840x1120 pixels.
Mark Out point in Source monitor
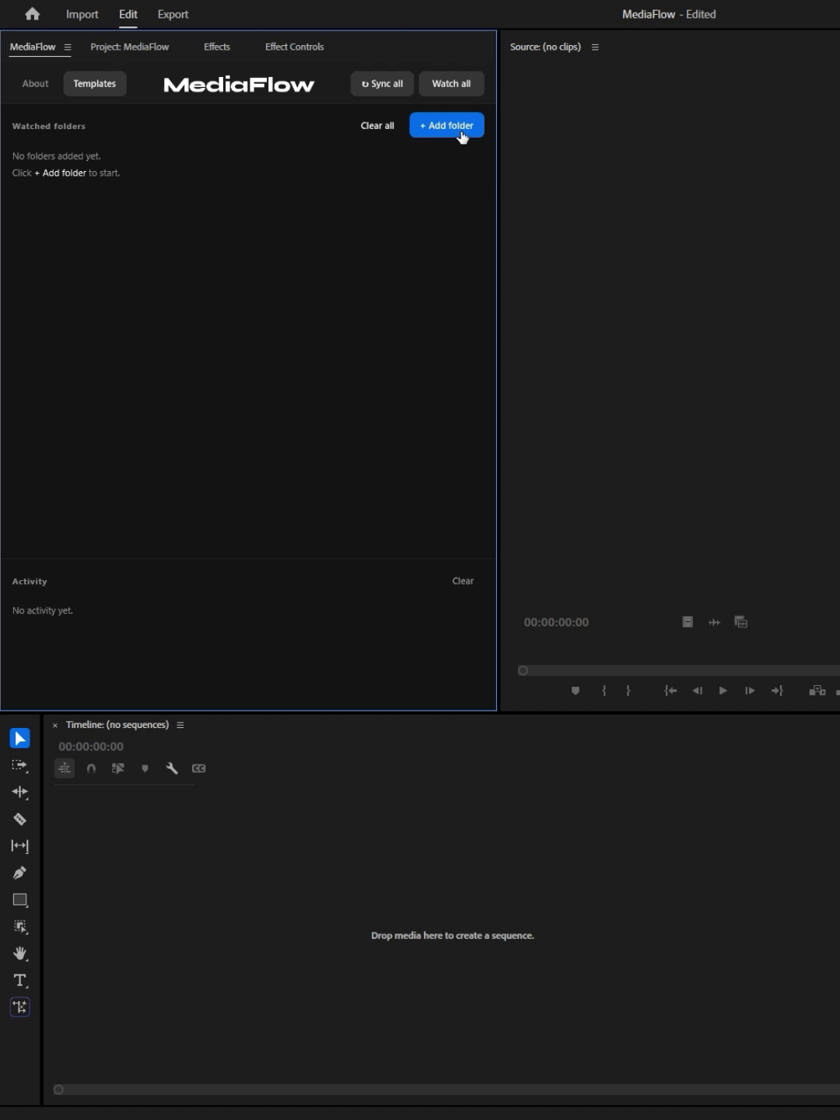pos(628,691)
